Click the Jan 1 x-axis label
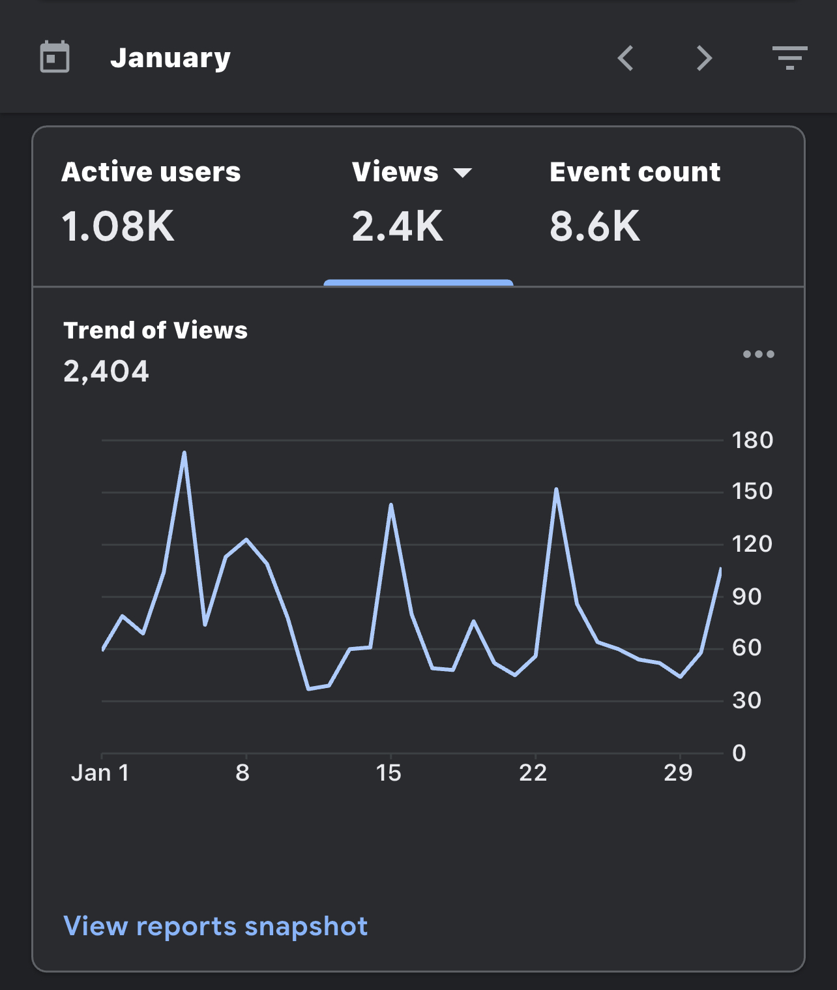This screenshot has height=990, width=837. [x=100, y=773]
